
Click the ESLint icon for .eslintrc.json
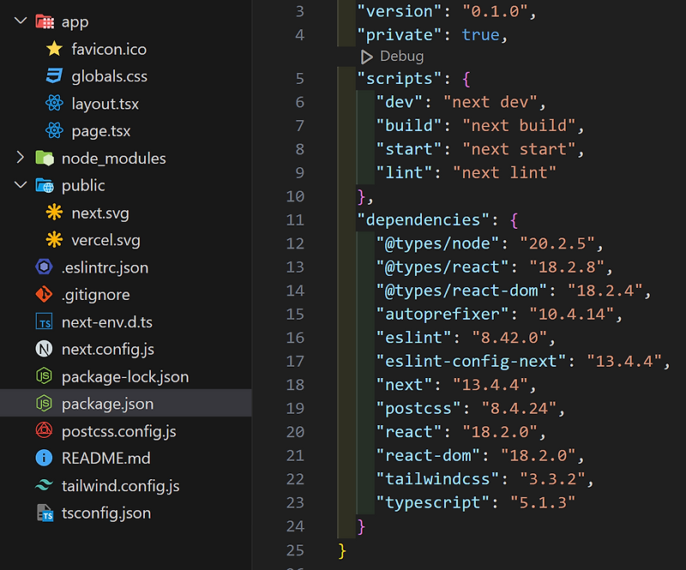click(x=43, y=267)
